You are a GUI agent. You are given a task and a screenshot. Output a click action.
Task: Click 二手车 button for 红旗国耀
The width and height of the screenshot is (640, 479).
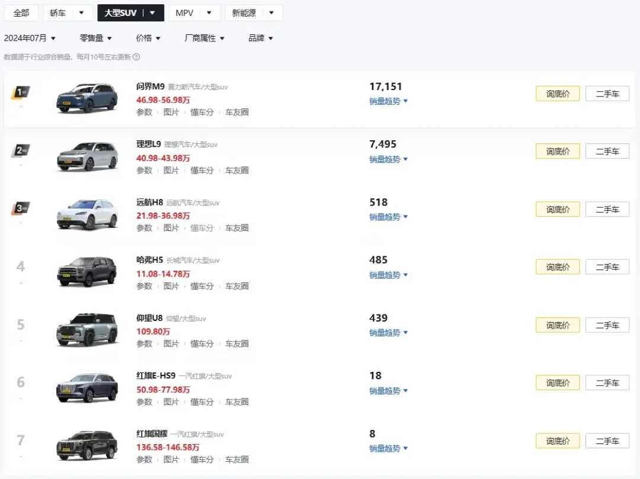click(607, 441)
